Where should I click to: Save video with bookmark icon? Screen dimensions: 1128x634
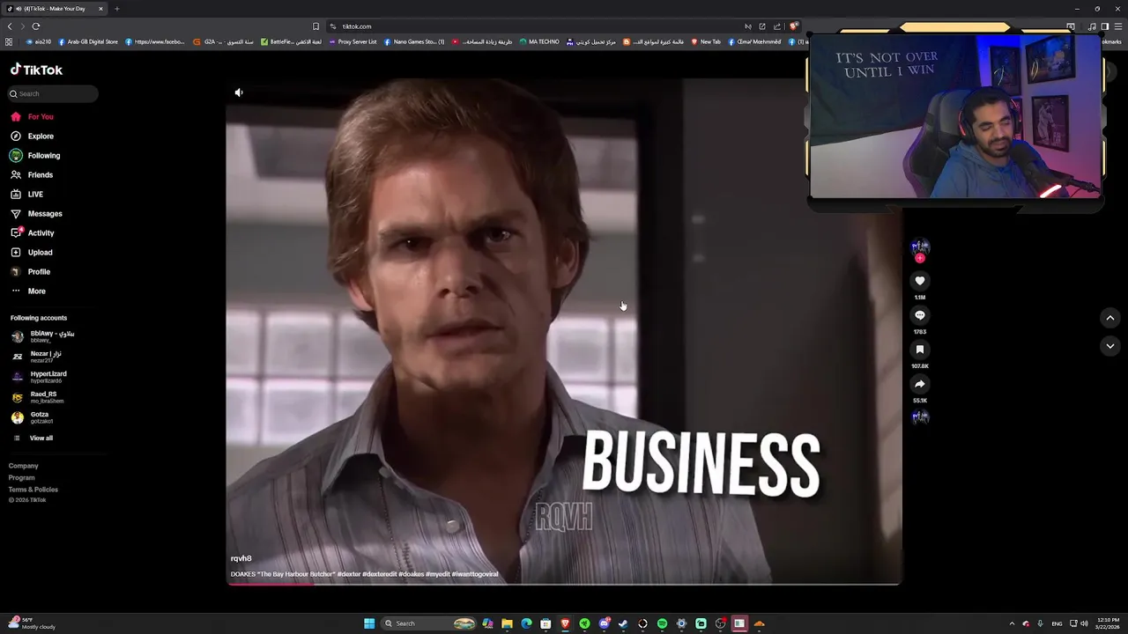(920, 350)
